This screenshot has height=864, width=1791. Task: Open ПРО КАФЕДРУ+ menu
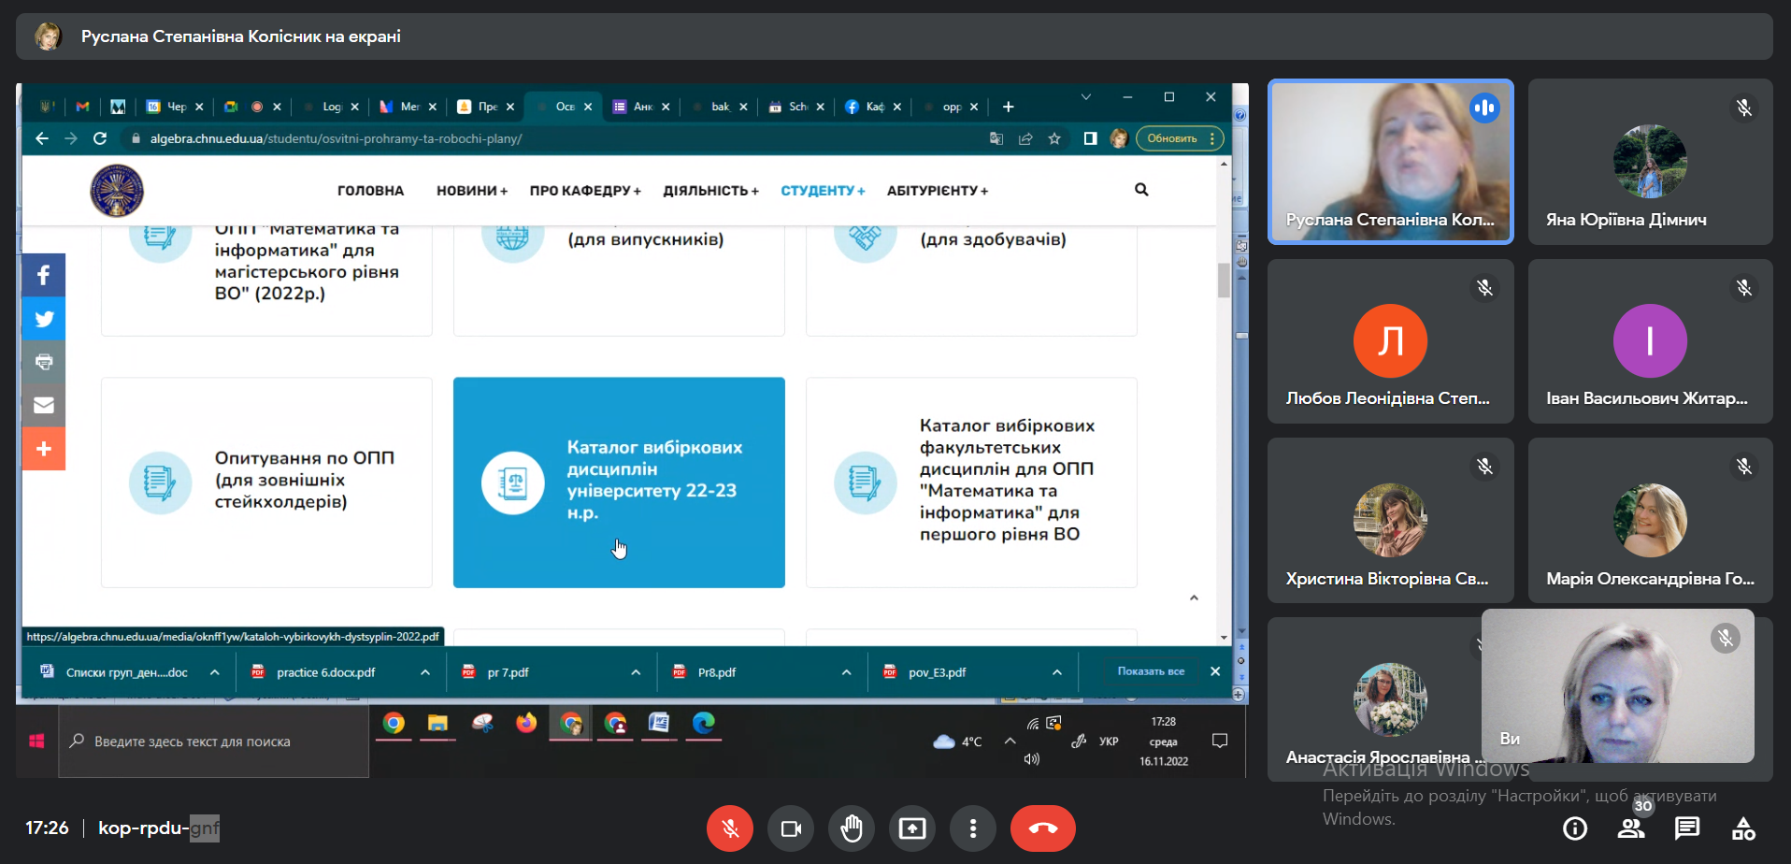pos(585,191)
